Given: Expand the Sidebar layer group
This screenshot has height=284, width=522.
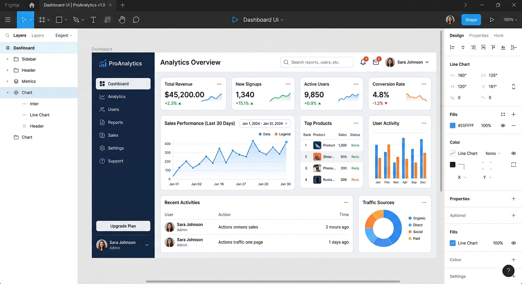Looking at the screenshot, I should (7, 59).
